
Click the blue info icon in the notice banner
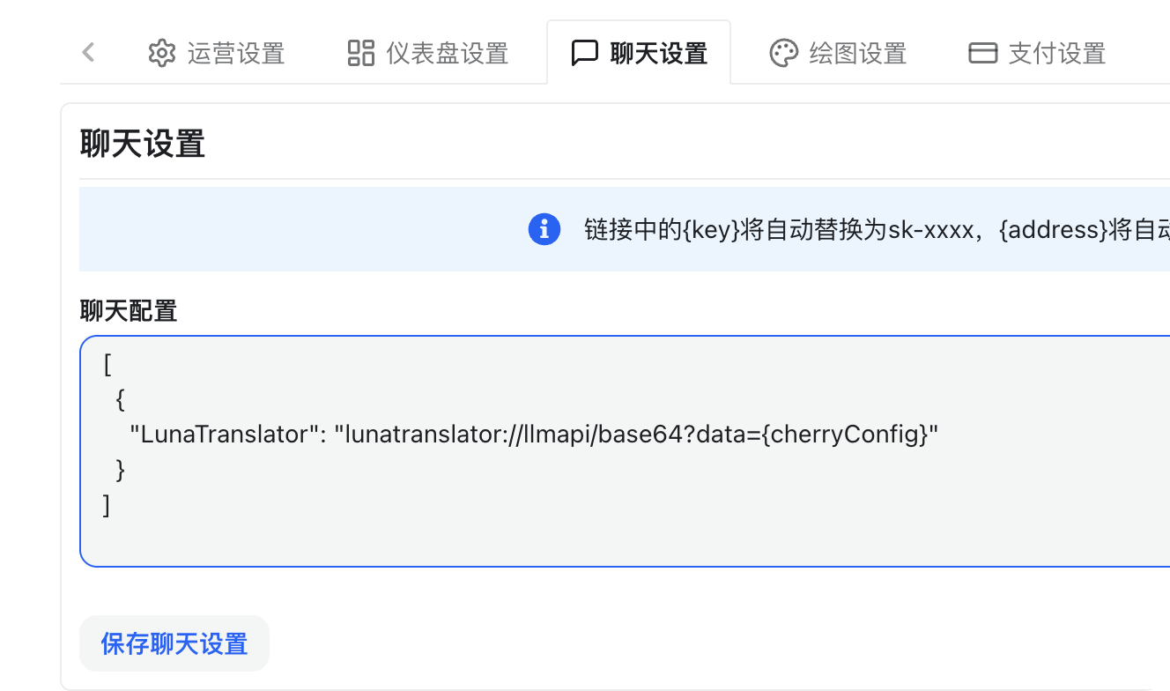[x=544, y=229]
